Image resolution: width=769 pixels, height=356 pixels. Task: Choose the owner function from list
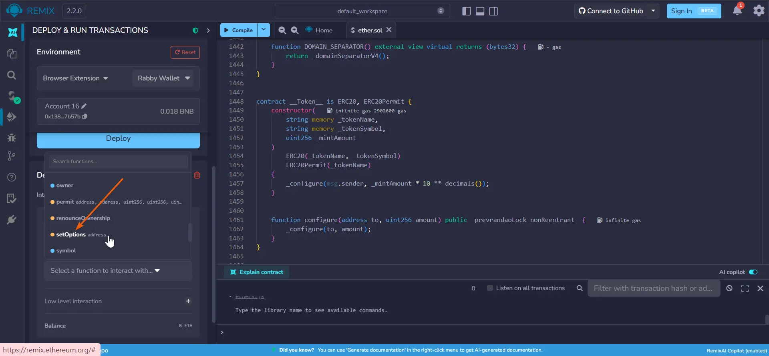click(x=119, y=186)
